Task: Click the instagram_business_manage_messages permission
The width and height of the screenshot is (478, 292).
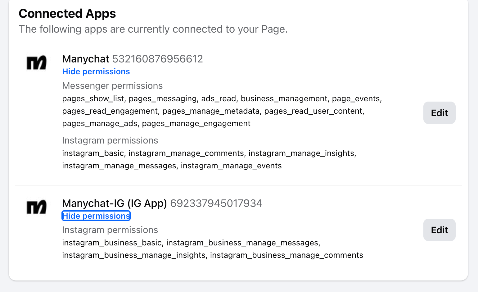Action: [242, 243]
